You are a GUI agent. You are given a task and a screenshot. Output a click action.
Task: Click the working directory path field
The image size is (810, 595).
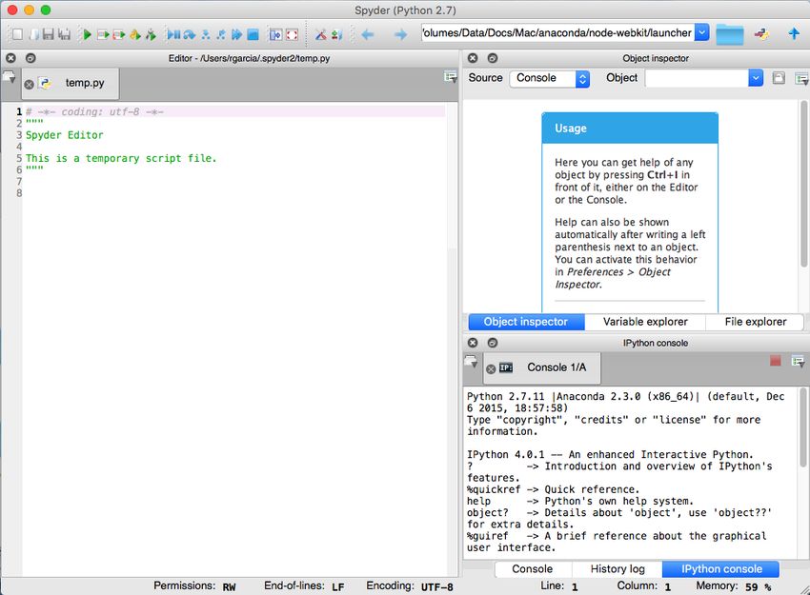[557, 33]
